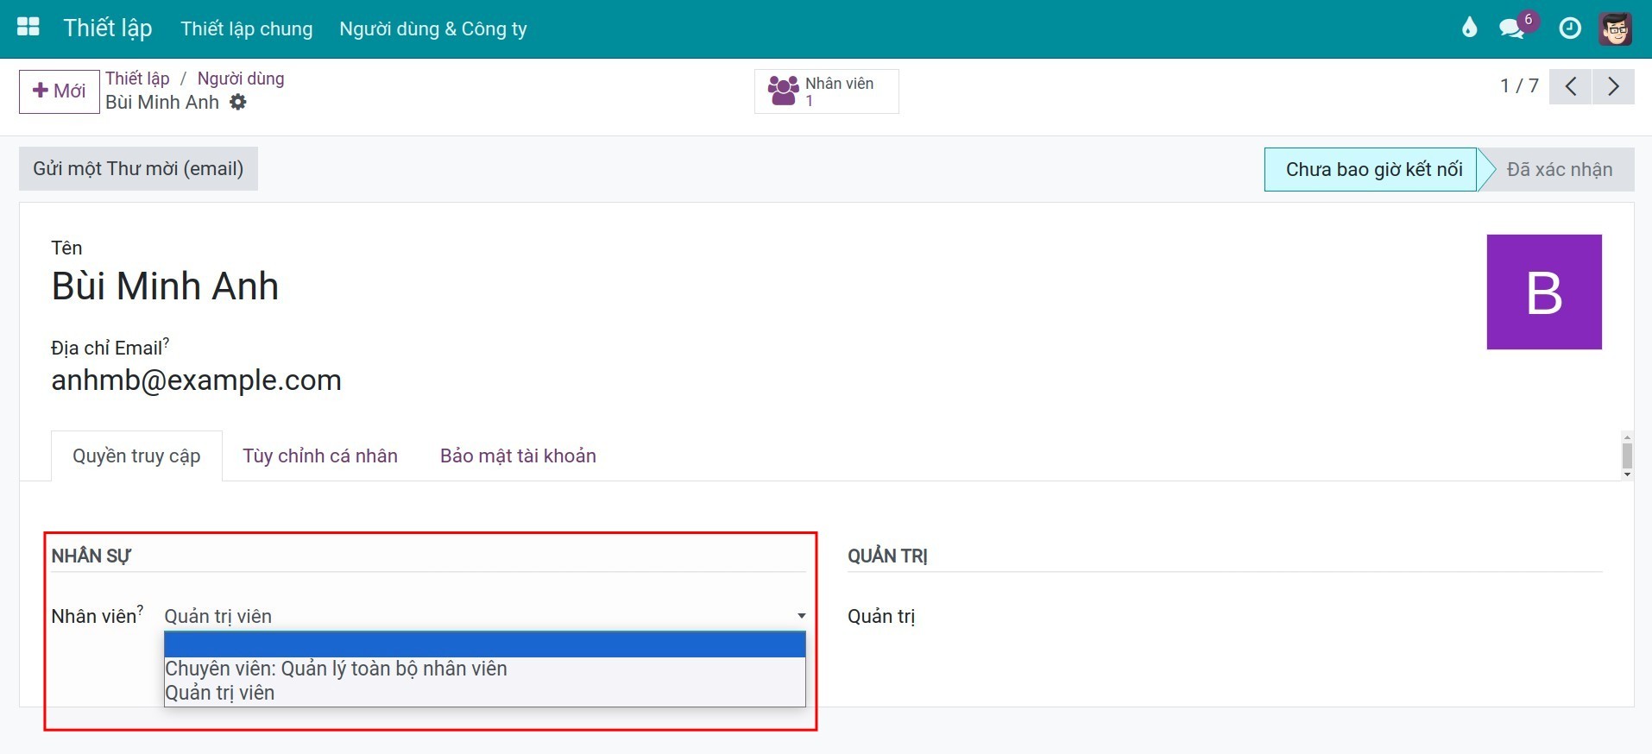Click the 1 / 7 pager counter
Screen dimensions: 1652x754
click(x=1519, y=86)
